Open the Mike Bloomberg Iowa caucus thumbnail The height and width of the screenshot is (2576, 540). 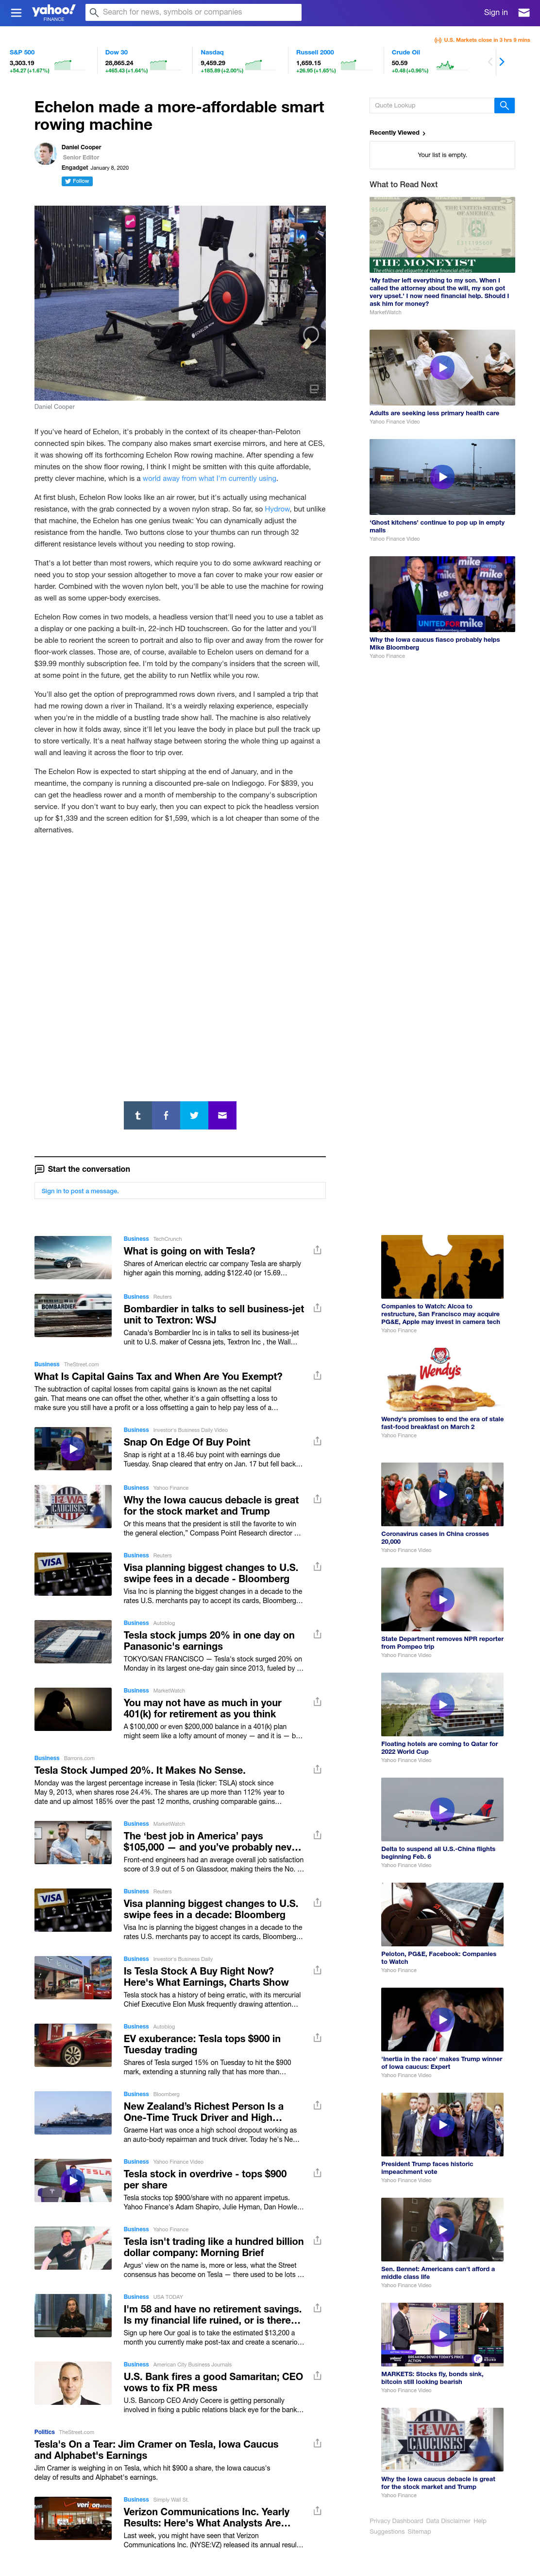point(442,593)
